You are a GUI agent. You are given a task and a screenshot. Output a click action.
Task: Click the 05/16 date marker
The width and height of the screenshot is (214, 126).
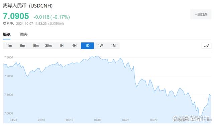pyautogui.click(x=41, y=120)
